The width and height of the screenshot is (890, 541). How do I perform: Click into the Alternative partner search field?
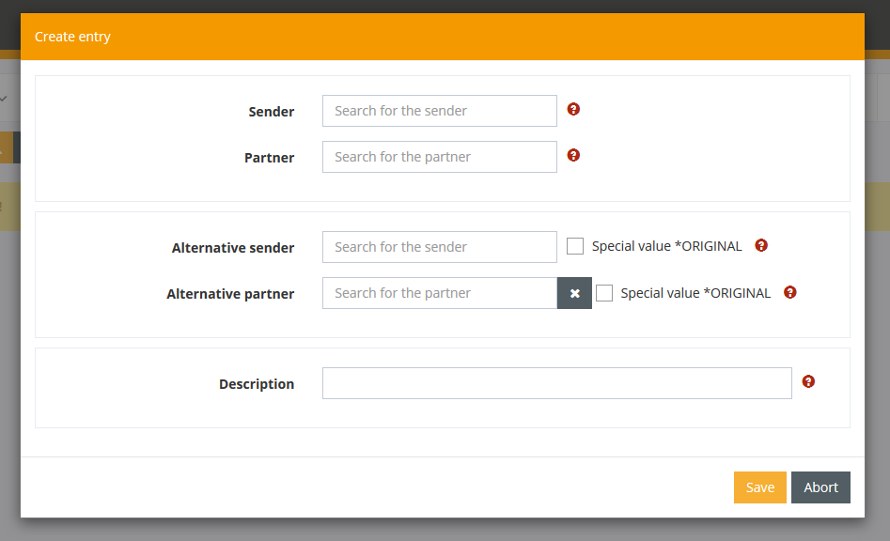point(439,293)
